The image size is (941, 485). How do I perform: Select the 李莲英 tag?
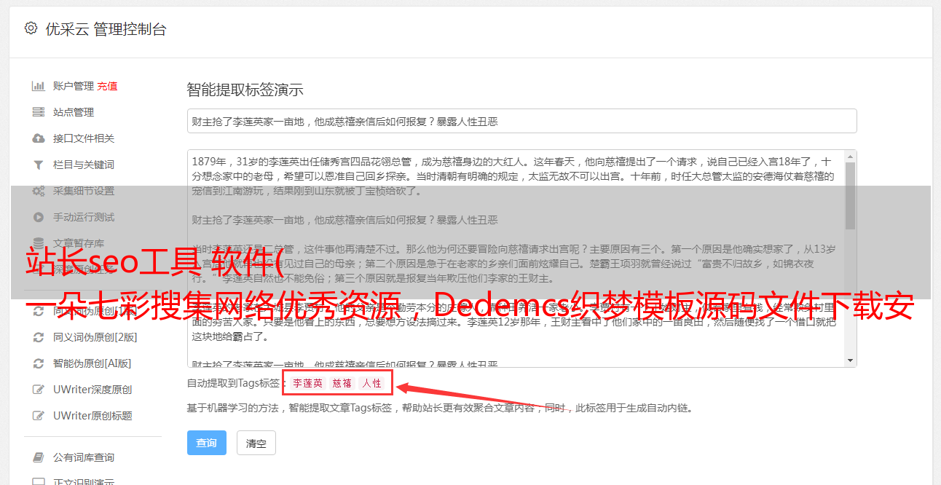307,383
